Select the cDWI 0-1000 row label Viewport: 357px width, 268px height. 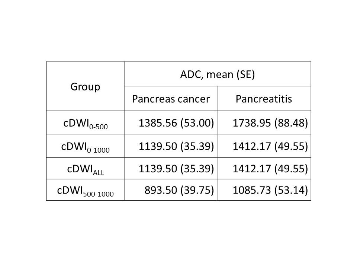point(85,146)
